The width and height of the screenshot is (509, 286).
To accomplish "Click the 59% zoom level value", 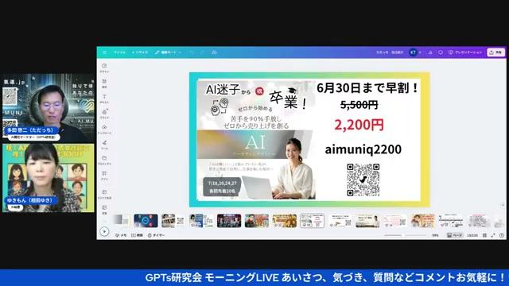I will [x=435, y=235].
